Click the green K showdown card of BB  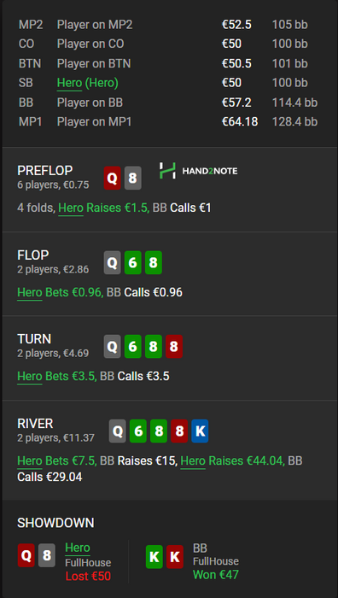154,557
